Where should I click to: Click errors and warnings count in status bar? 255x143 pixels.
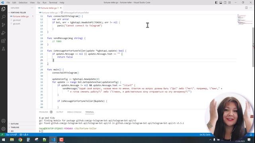pos(24,135)
